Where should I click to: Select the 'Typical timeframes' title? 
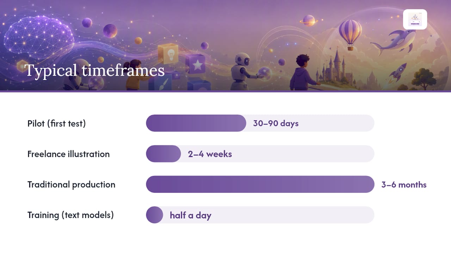click(x=94, y=70)
